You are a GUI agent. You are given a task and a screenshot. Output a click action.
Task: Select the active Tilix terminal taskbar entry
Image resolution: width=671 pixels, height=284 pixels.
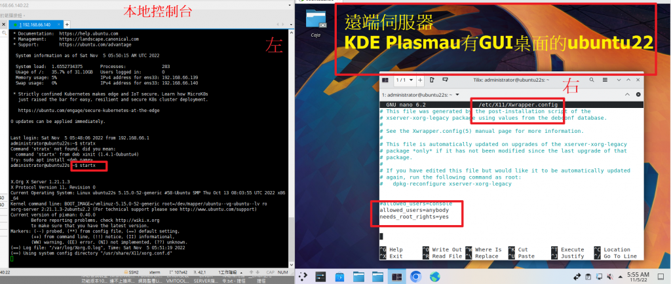click(396, 277)
